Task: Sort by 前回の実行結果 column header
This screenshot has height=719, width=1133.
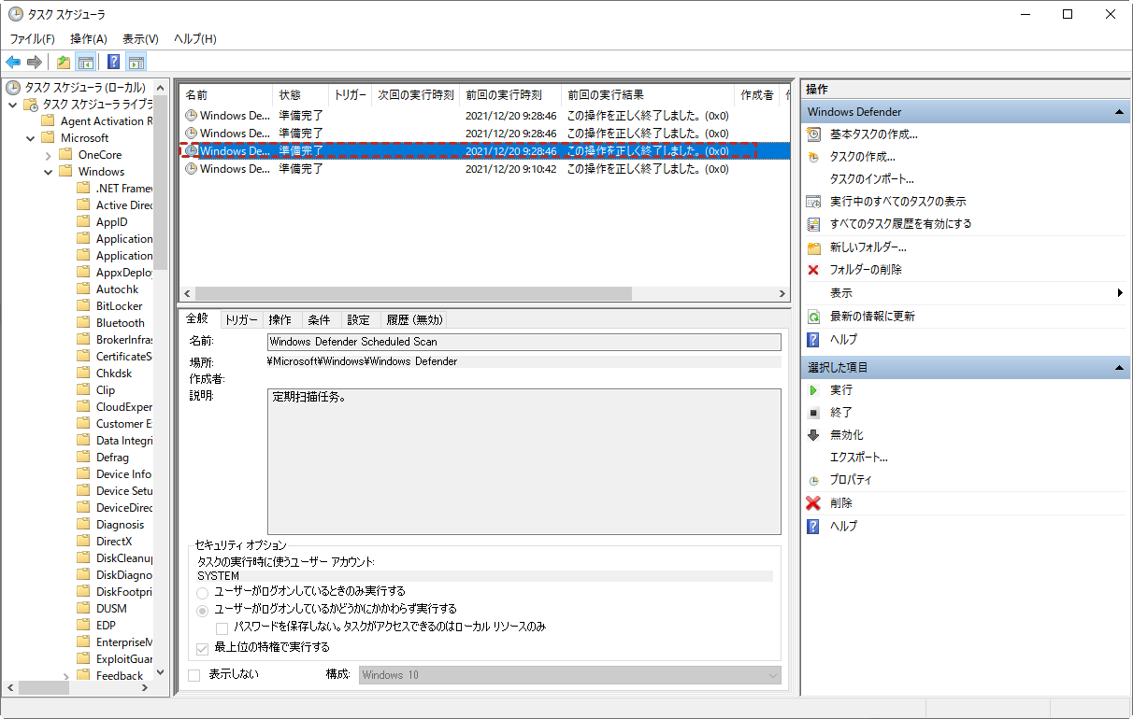Action: point(648,95)
